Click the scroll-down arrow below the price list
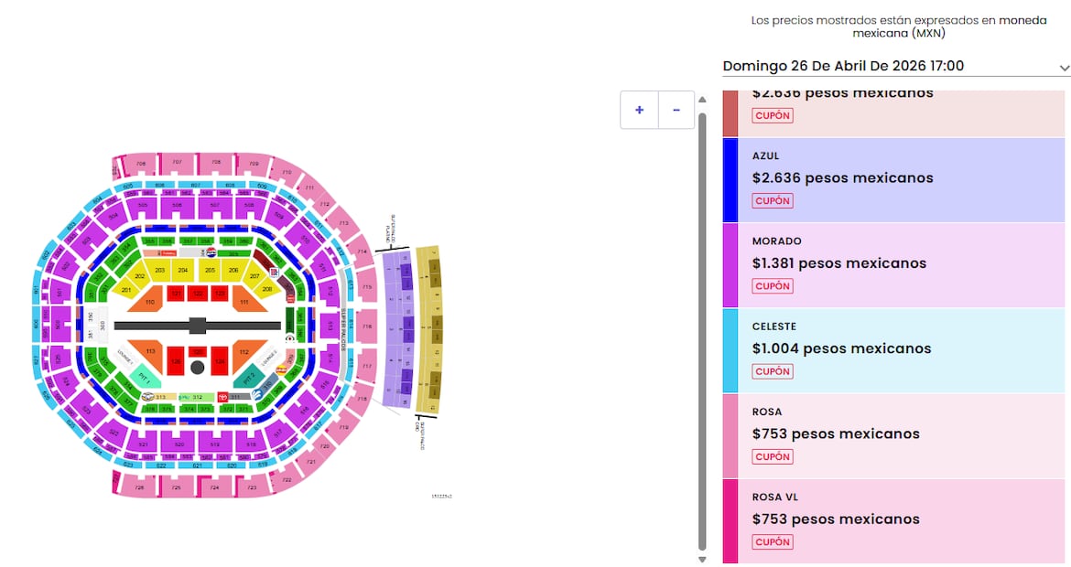 pos(702,558)
